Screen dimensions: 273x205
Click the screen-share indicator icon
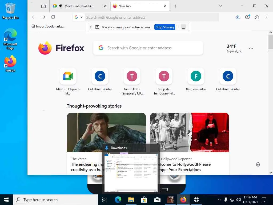tap(97, 27)
